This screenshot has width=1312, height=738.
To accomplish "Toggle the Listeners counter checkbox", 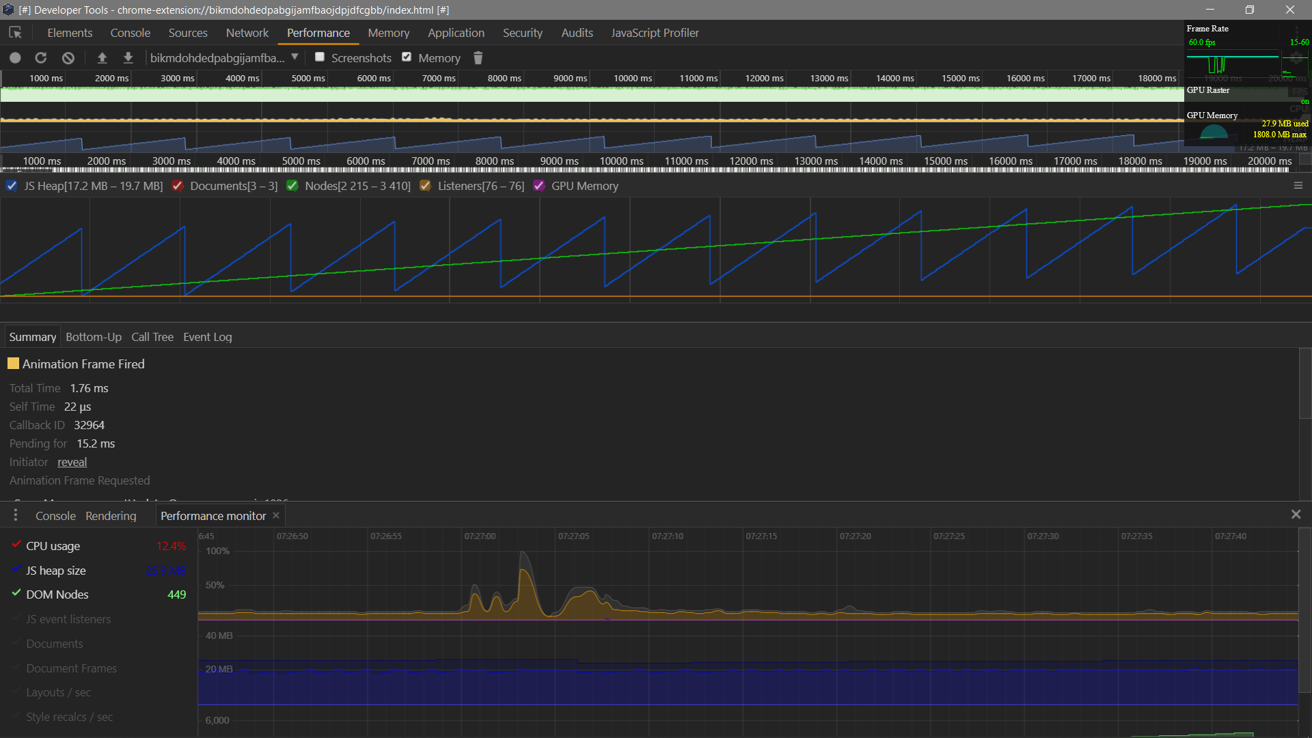I will point(425,186).
